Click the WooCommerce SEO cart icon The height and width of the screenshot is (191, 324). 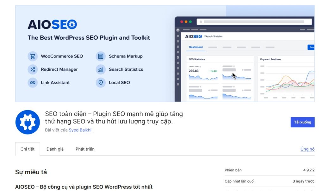[33, 56]
